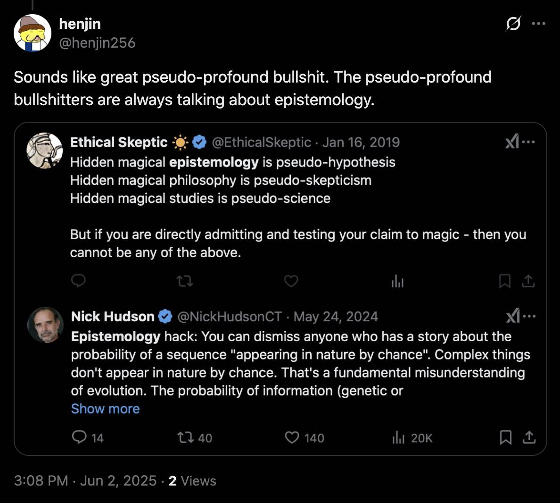Image resolution: width=560 pixels, height=503 pixels.
Task: Click the Grok icon on the Ethical Skeptic tweet
Action: 512,142
